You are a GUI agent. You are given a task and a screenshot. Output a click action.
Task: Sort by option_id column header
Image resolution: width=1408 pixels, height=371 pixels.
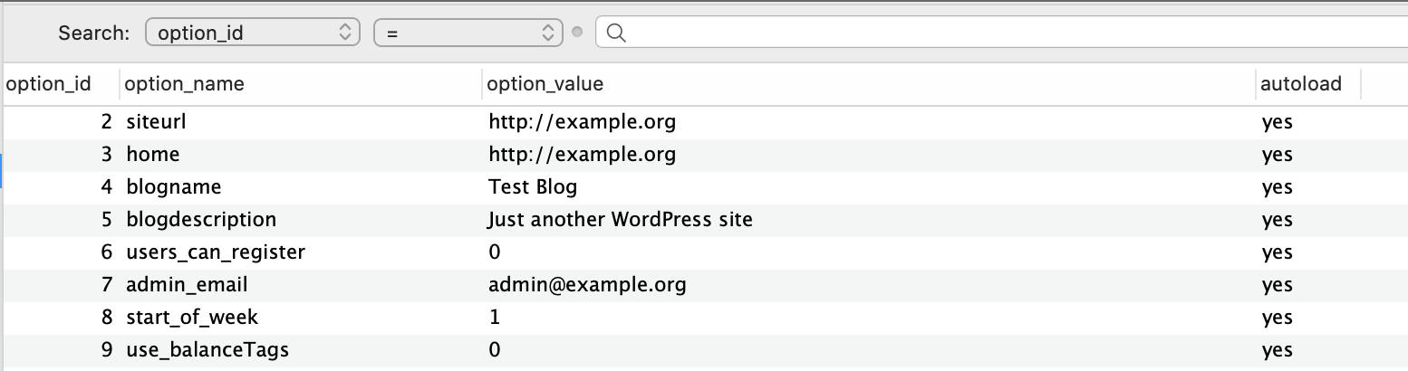coord(49,84)
